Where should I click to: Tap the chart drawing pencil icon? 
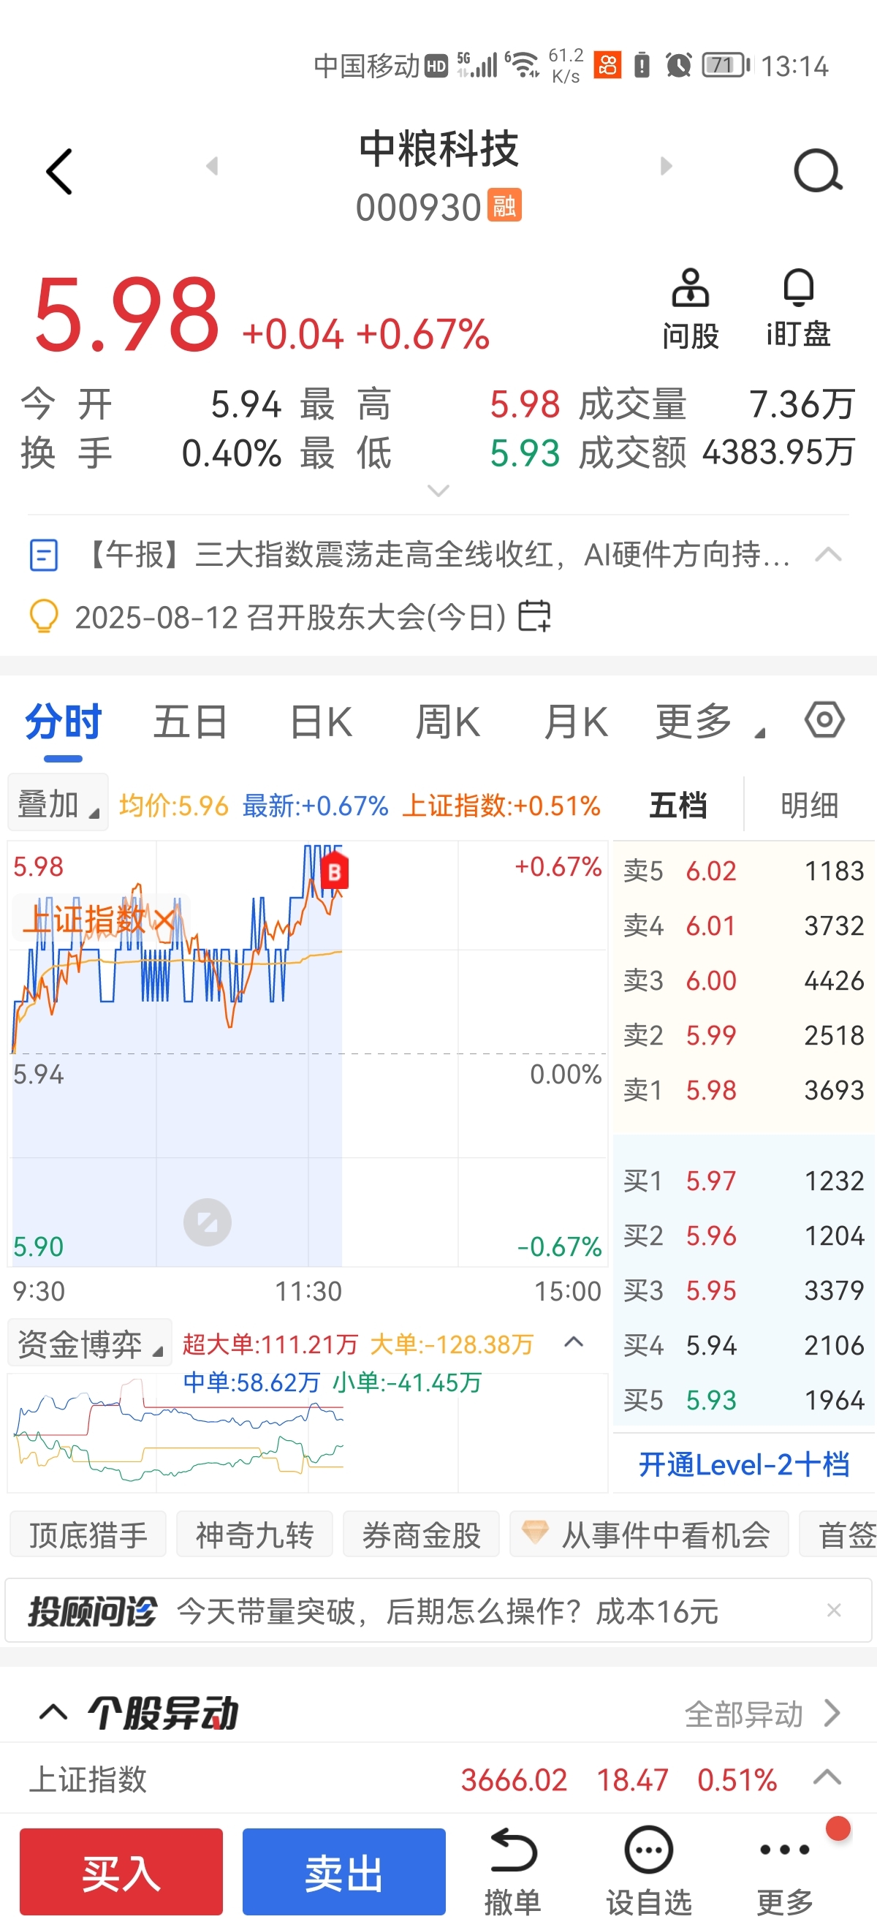[x=208, y=1223]
